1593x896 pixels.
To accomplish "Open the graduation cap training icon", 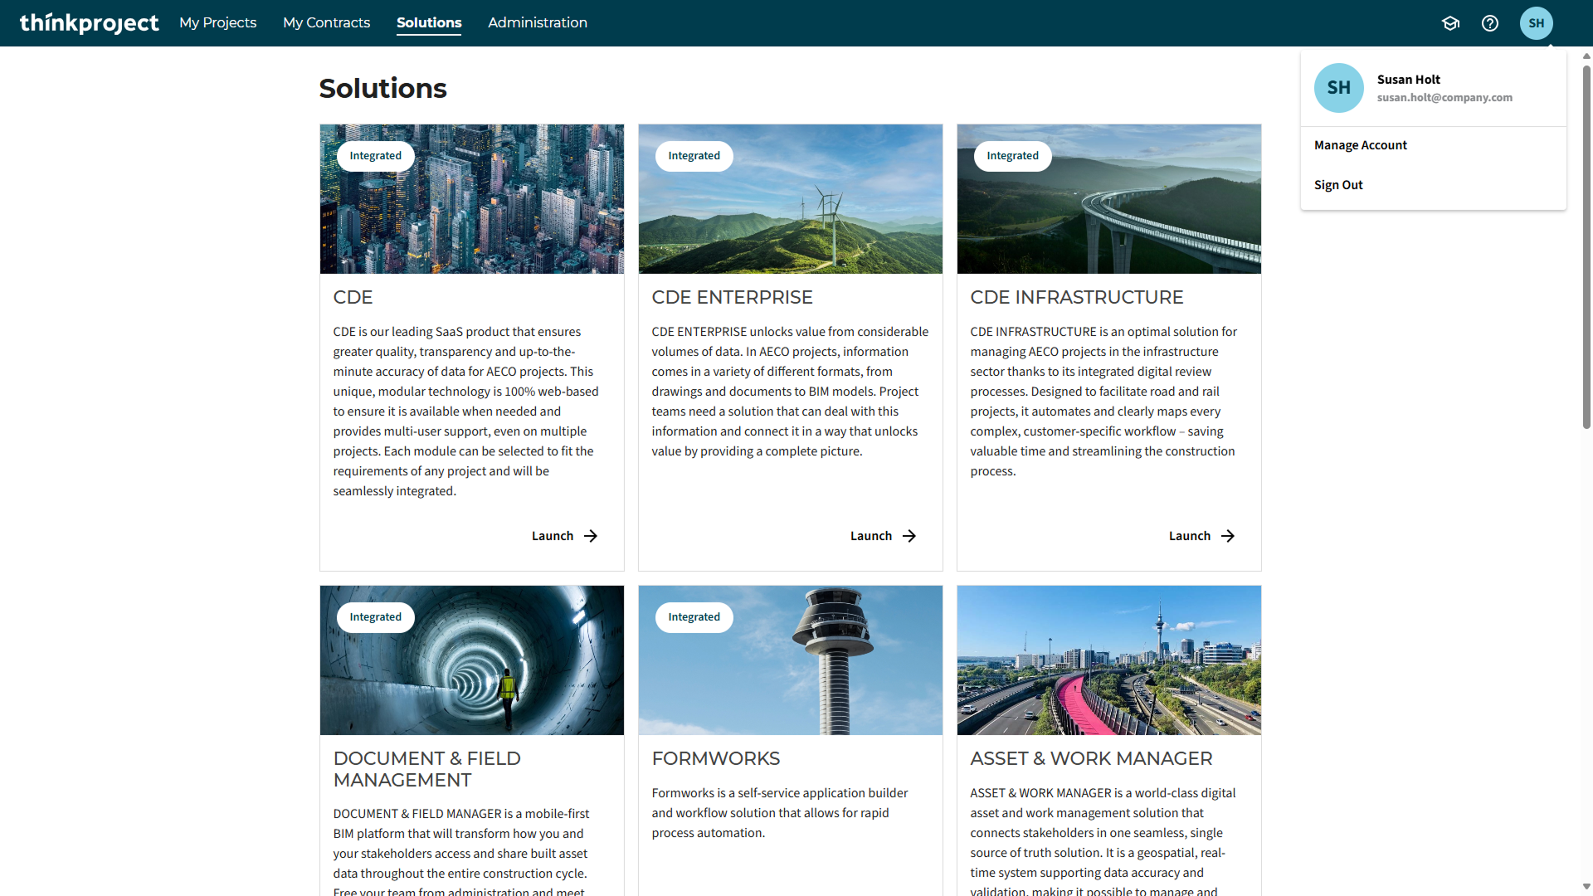I will (1450, 23).
